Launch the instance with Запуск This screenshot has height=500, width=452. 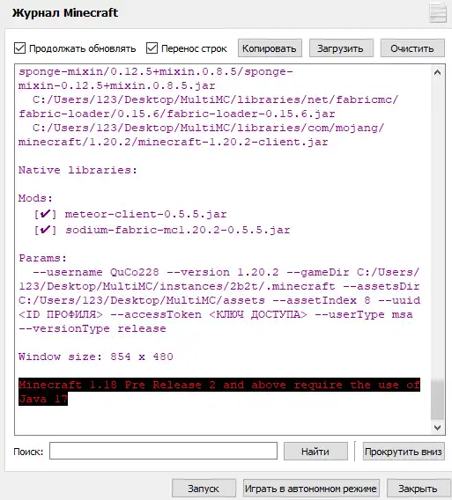coord(204,489)
